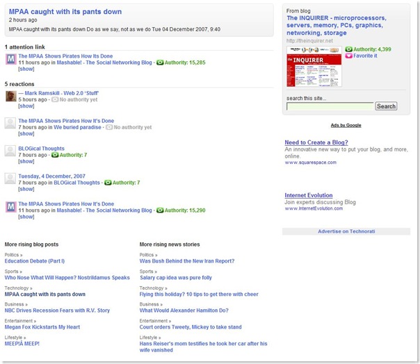Screen dimensions: 420x364
Task: Open Mark Ramskill - Web 2.0 'Stuff' link
Action: (x=62, y=93)
